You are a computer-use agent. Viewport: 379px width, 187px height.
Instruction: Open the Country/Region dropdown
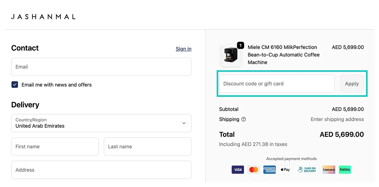[x=101, y=123]
